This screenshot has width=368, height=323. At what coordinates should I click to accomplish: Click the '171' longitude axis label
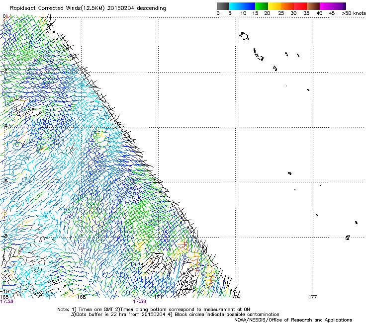[x=159, y=297]
